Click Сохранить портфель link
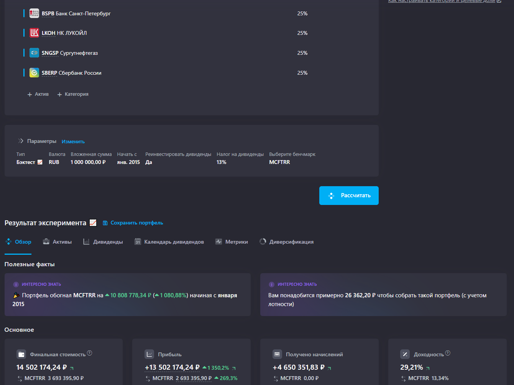Screen dimensions: 514x385 tap(137, 223)
